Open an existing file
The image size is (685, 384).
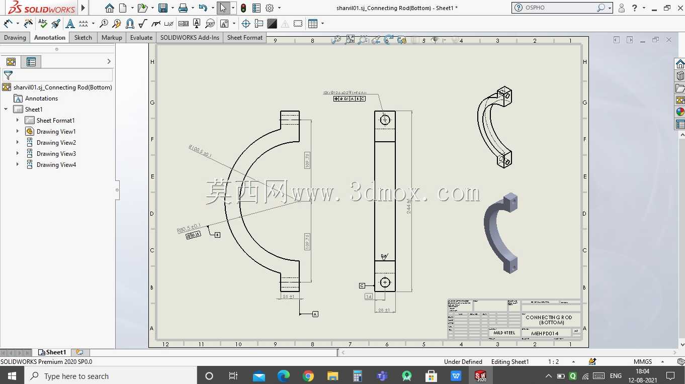point(142,8)
